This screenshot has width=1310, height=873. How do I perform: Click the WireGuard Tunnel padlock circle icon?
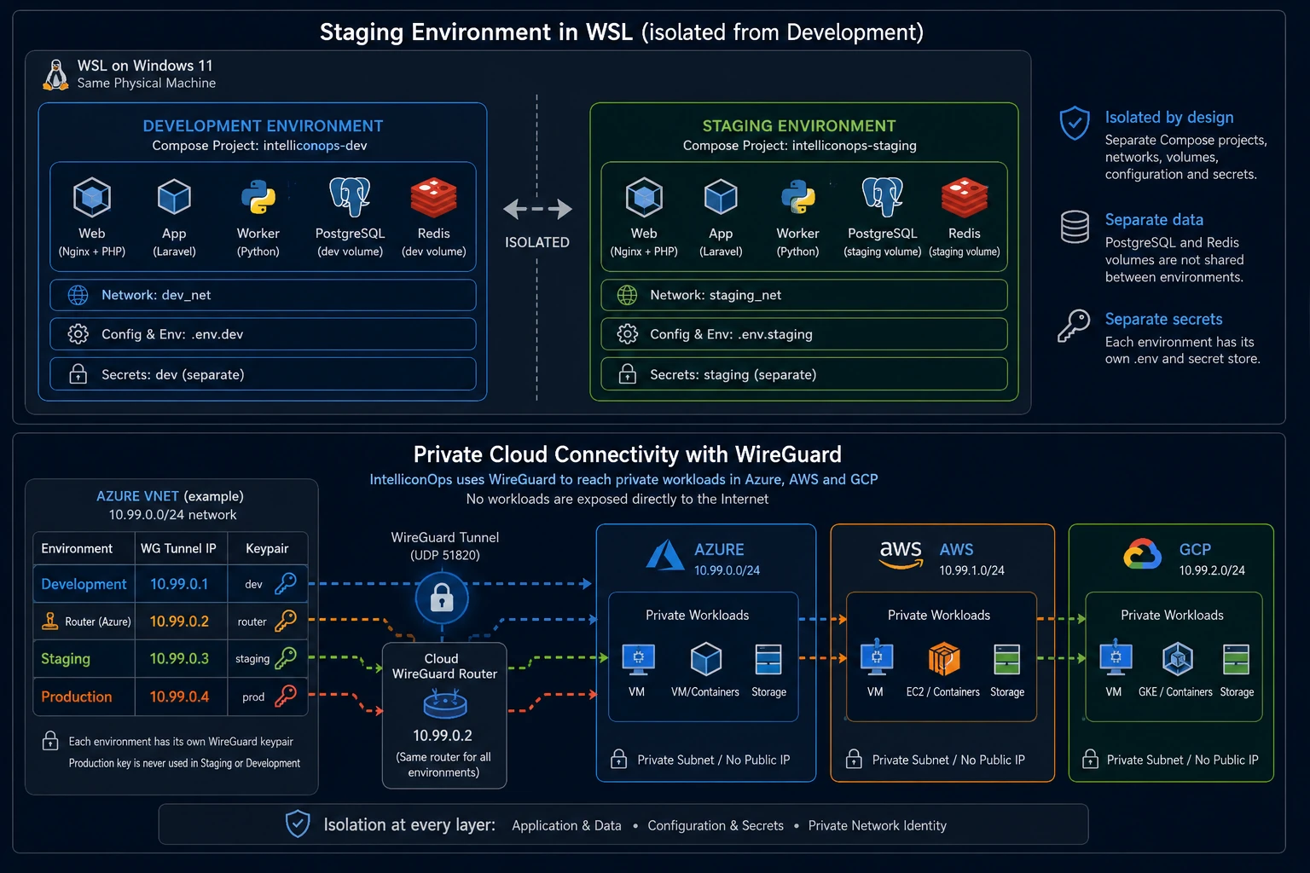(x=442, y=598)
